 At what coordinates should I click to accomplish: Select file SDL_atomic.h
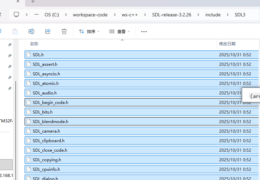(x=142, y=83)
